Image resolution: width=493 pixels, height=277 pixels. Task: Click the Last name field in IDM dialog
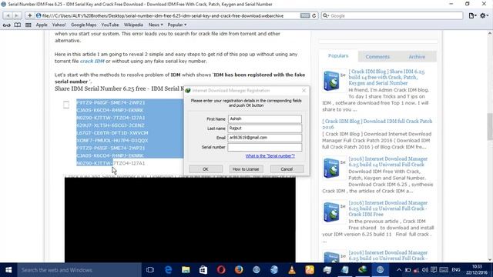point(264,128)
